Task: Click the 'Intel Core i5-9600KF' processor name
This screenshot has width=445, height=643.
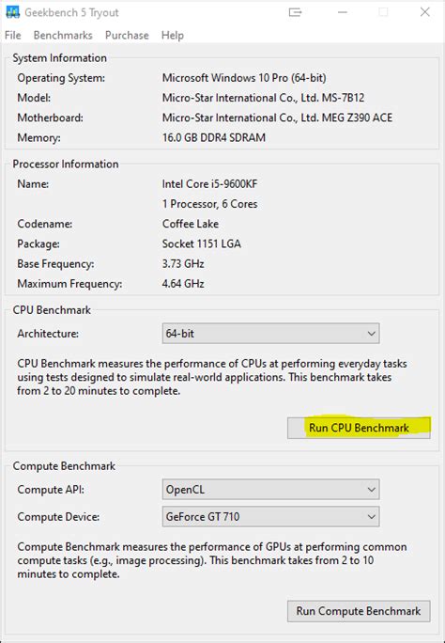Action: (x=209, y=183)
